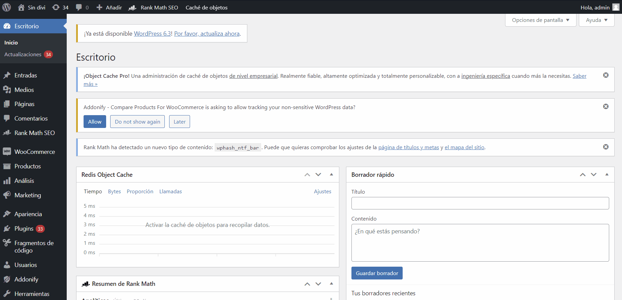Screen dimensions: 622x300
Task: Open Plugins menu in the sidebar
Action: click(x=24, y=229)
